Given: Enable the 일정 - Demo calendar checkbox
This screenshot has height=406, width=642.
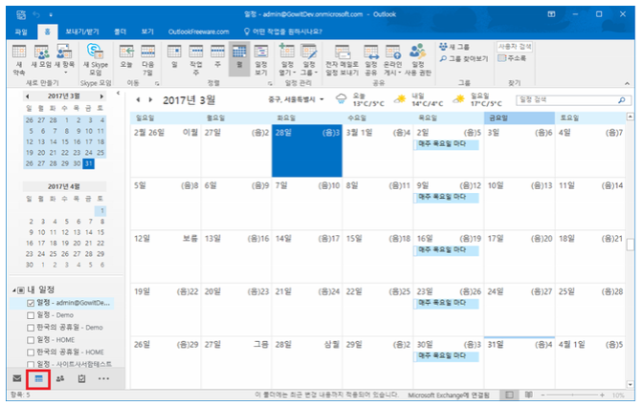Looking at the screenshot, I should [x=31, y=314].
